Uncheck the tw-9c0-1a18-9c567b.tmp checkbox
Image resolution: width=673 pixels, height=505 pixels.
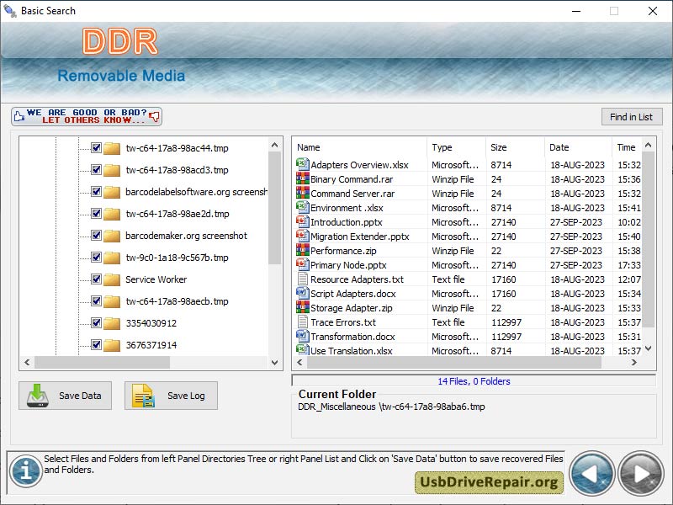coord(96,258)
